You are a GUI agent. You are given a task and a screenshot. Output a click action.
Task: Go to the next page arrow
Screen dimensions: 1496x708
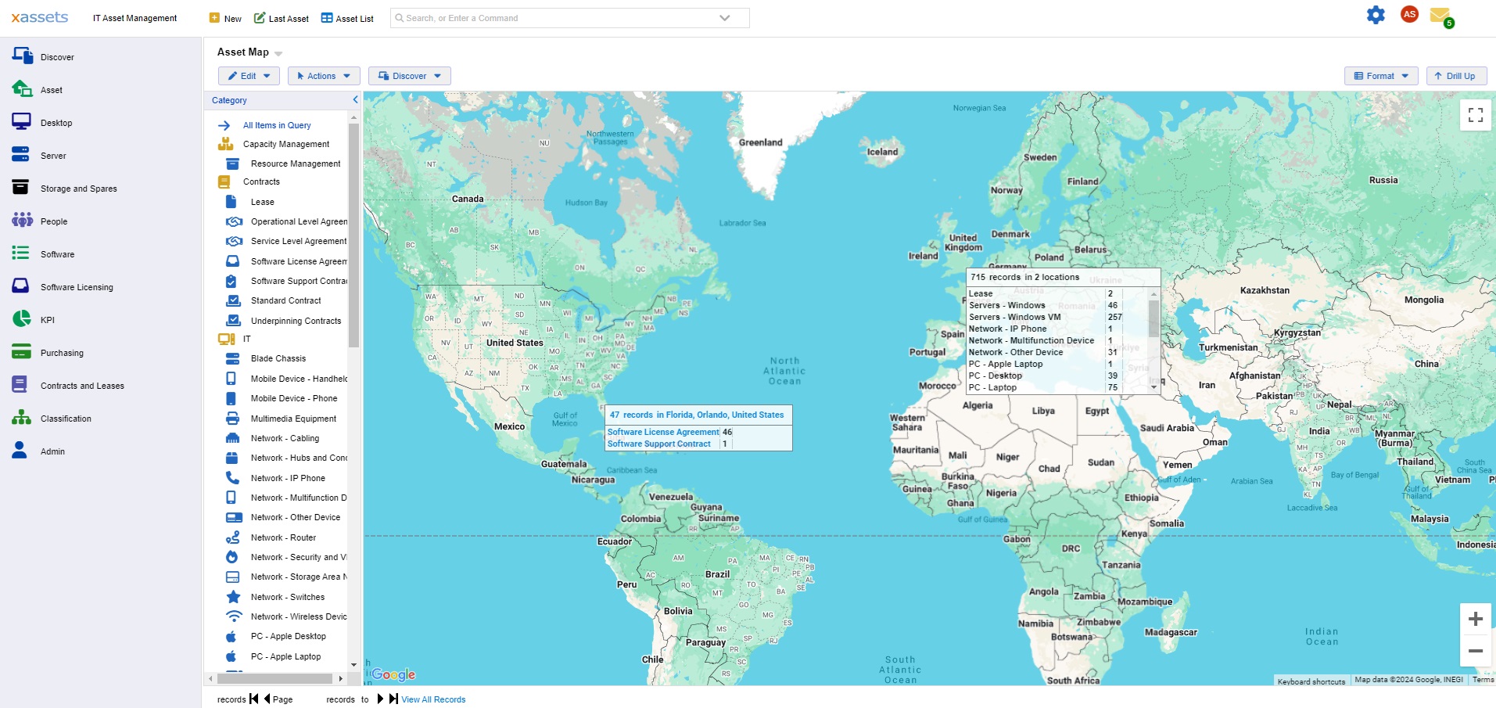coord(381,699)
